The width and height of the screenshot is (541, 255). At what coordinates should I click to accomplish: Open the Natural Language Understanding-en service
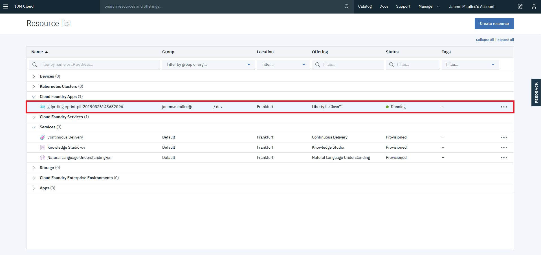[79, 157]
